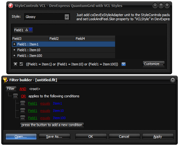Toggle the active filter checkbox

(x=21, y=64)
